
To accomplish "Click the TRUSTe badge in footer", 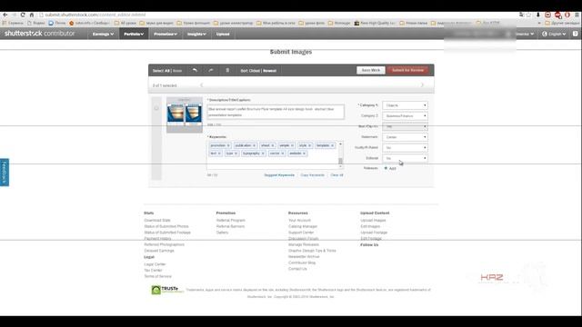I will [x=167, y=290].
